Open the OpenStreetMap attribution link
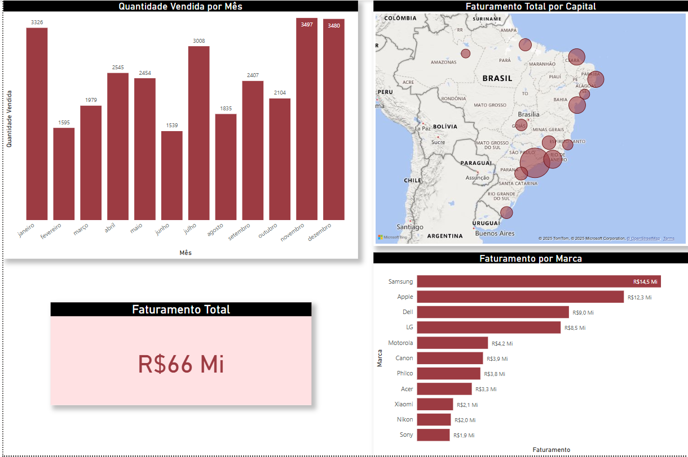The width and height of the screenshot is (688, 457). point(645,239)
